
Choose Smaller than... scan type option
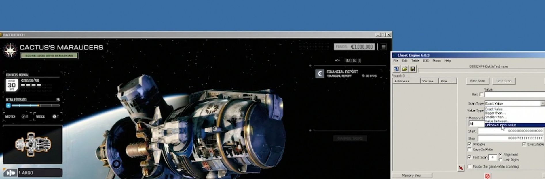click(514, 117)
